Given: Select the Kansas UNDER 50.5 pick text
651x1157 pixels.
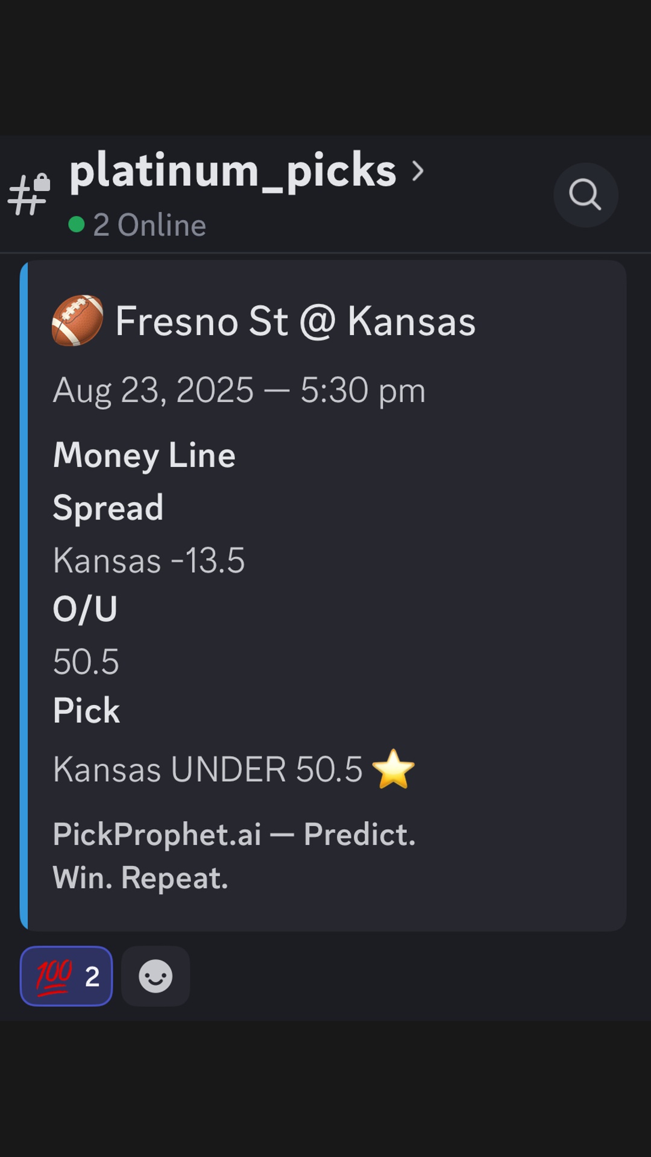Looking at the screenshot, I should point(208,770).
